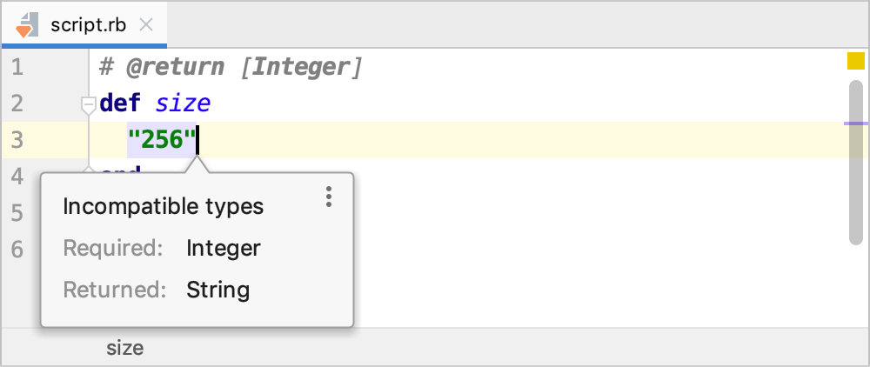
Task: Collapse the def size method fold marker
Action: coord(88,104)
